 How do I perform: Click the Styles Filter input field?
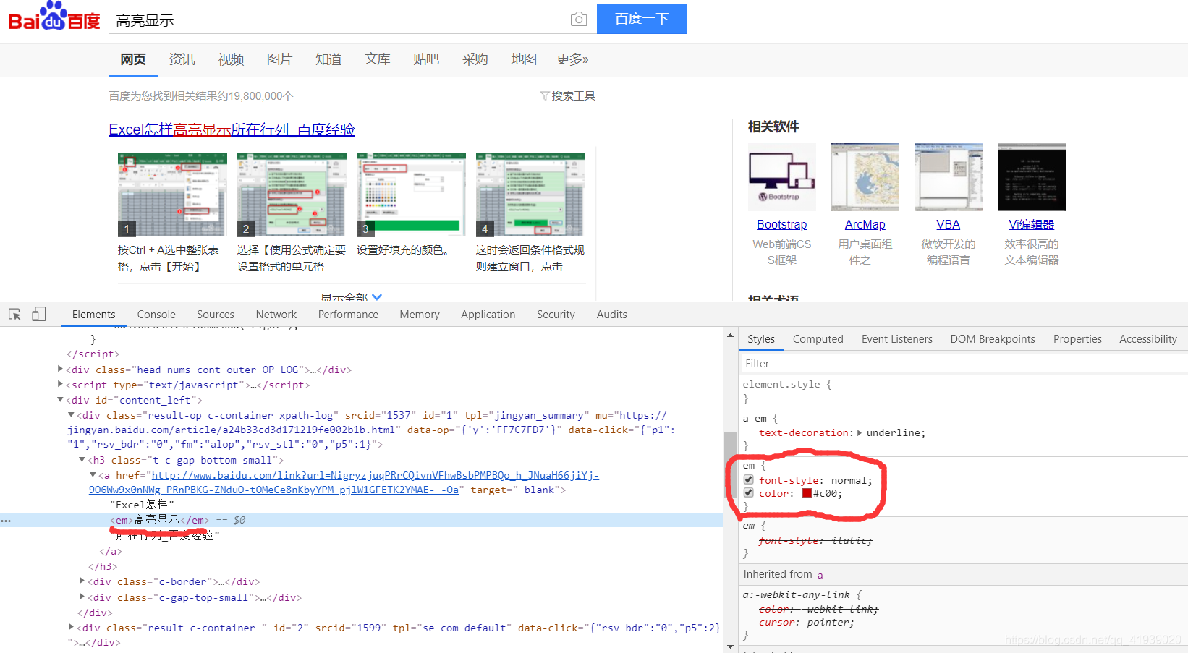pos(962,364)
